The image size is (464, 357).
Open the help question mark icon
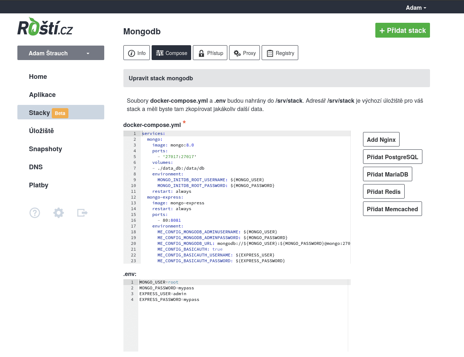click(x=35, y=213)
